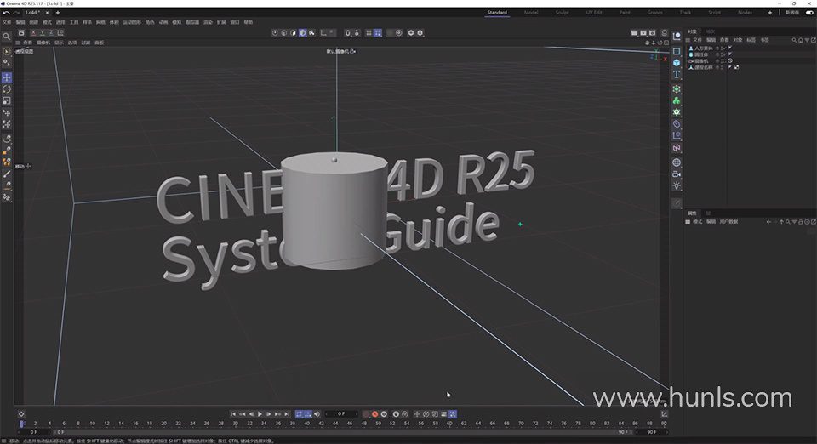
Task: Select the Scale tool in left toolbar
Action: 7,100
